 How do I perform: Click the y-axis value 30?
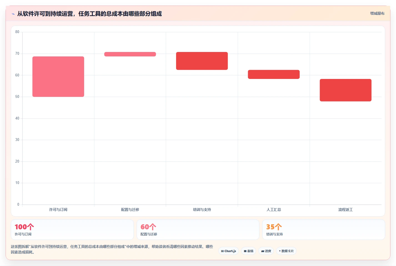tap(17, 140)
